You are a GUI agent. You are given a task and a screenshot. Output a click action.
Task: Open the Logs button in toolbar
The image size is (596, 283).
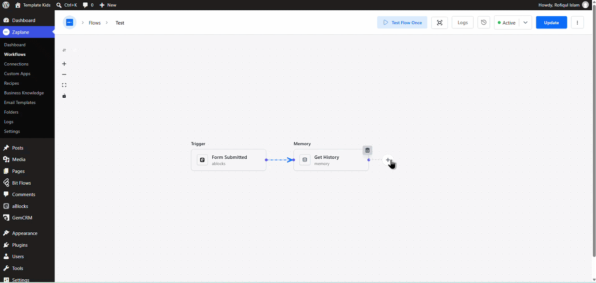pos(462,22)
